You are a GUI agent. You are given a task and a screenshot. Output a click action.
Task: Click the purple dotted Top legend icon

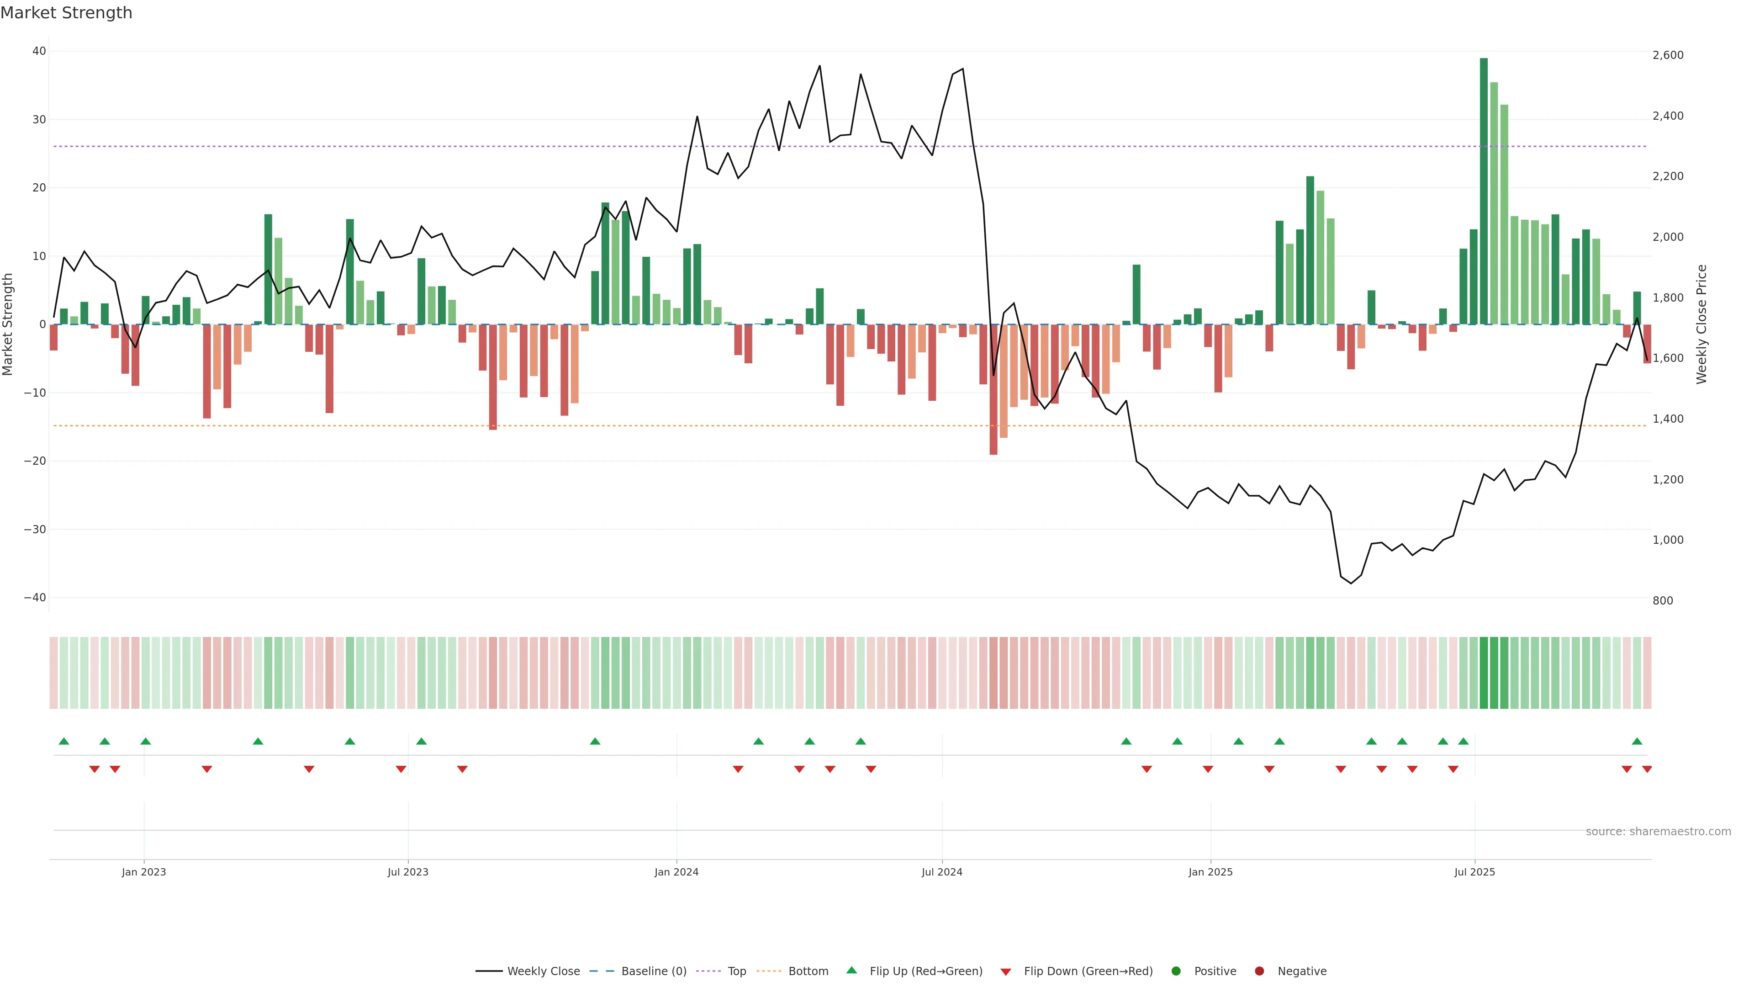coord(709,971)
